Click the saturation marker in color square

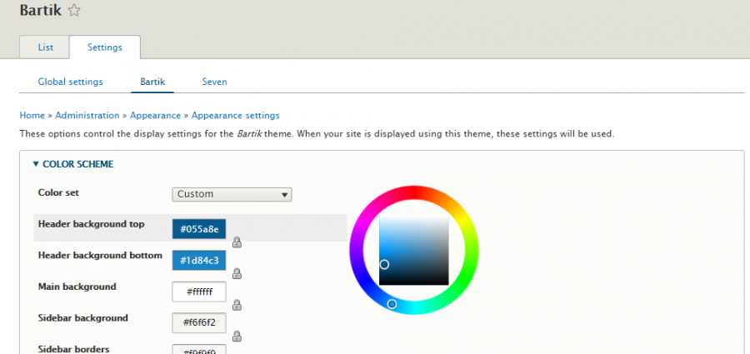(384, 265)
